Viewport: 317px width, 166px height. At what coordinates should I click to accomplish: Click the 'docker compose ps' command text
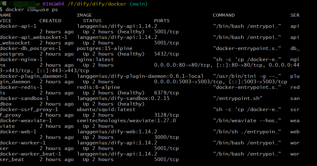coord(32,10)
